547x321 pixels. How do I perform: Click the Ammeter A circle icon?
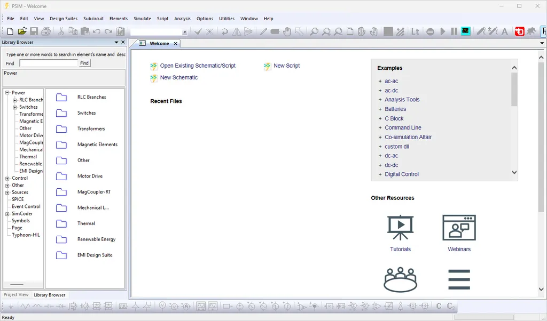[186, 307]
